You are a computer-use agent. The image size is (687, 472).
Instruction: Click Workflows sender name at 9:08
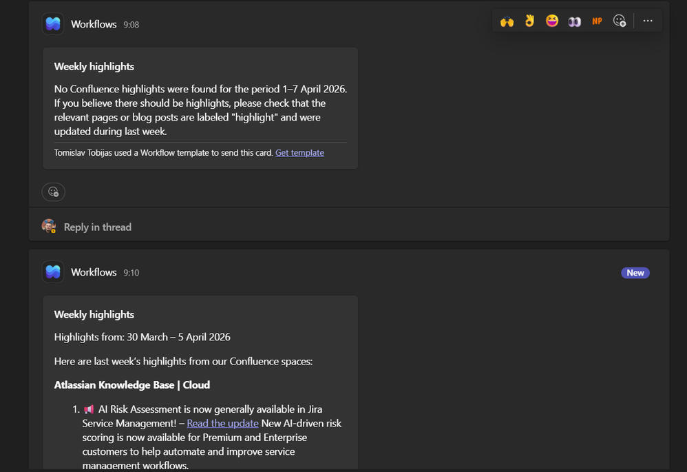tap(94, 24)
